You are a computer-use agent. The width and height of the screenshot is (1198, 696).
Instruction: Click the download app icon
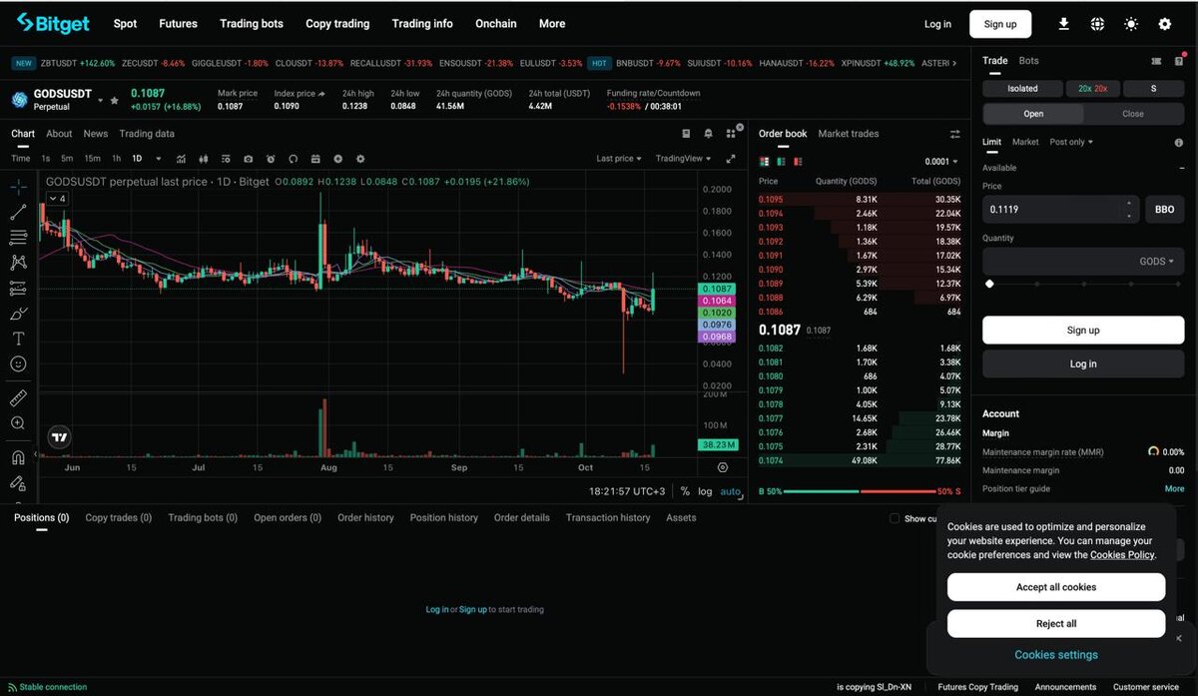click(1063, 24)
